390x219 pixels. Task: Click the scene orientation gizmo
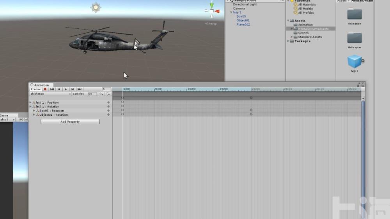point(211,10)
